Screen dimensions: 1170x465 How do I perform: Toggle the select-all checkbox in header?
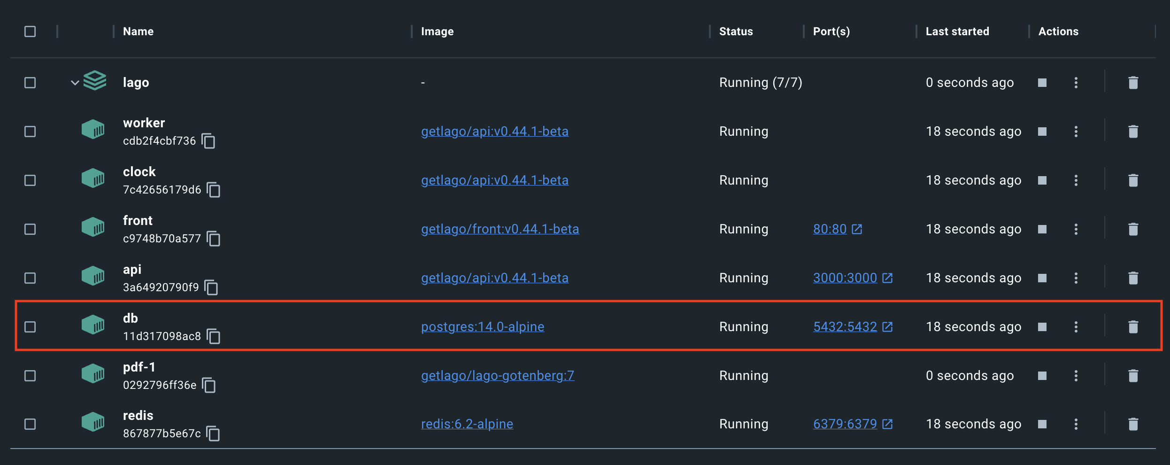[30, 31]
